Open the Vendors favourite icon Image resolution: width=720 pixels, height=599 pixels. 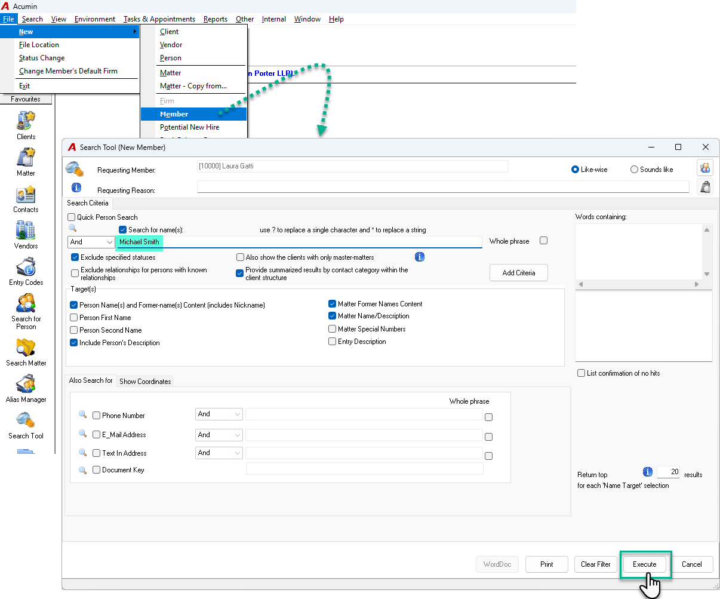(x=26, y=231)
